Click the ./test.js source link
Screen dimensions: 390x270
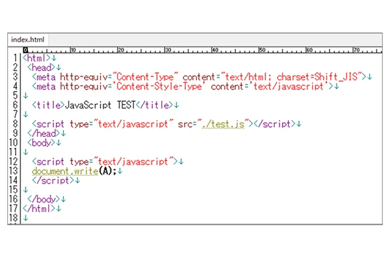(x=223, y=124)
